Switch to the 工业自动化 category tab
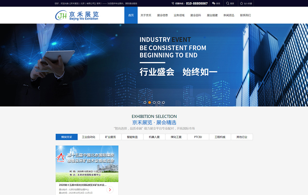The height and width of the screenshot is (195, 308). tap(88, 137)
